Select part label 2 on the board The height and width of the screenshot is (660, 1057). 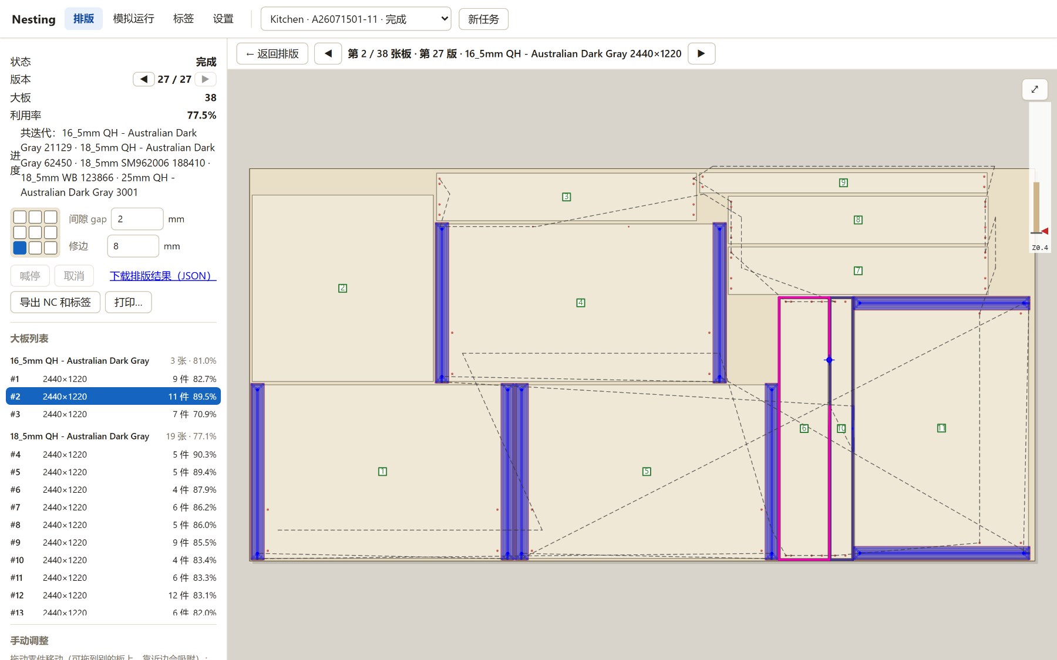tap(342, 288)
